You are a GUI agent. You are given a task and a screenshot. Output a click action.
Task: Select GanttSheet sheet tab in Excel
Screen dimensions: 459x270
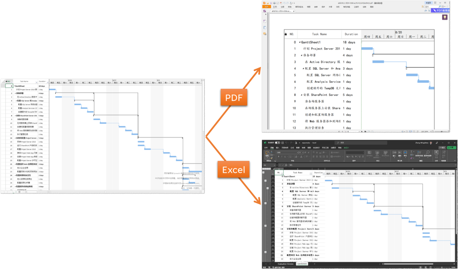pos(302,264)
